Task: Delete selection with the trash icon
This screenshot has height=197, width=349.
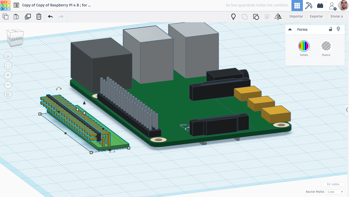Action: [39, 17]
